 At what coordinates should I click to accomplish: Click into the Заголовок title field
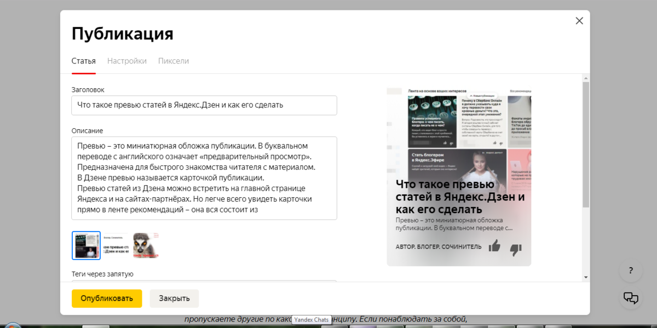coord(204,105)
